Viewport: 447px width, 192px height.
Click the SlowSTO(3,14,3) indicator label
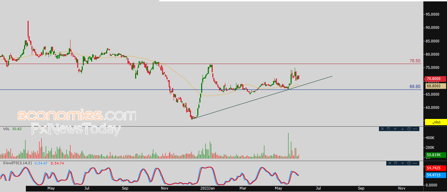click(17, 163)
